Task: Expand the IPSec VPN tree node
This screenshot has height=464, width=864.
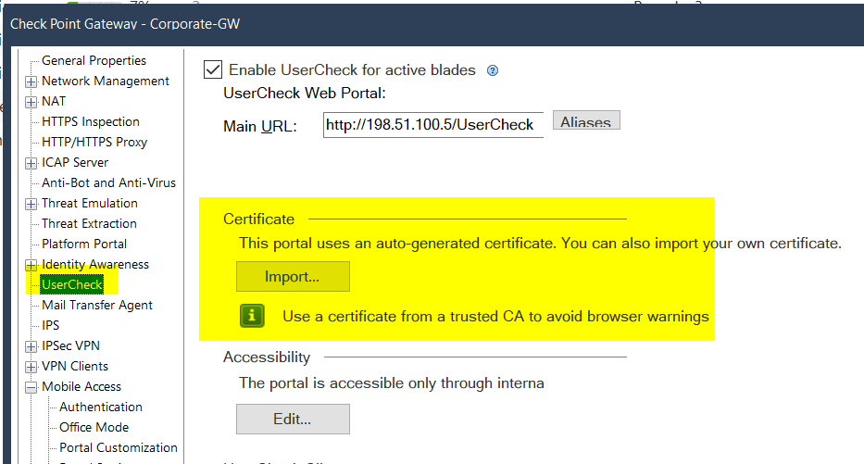Action: click(31, 346)
